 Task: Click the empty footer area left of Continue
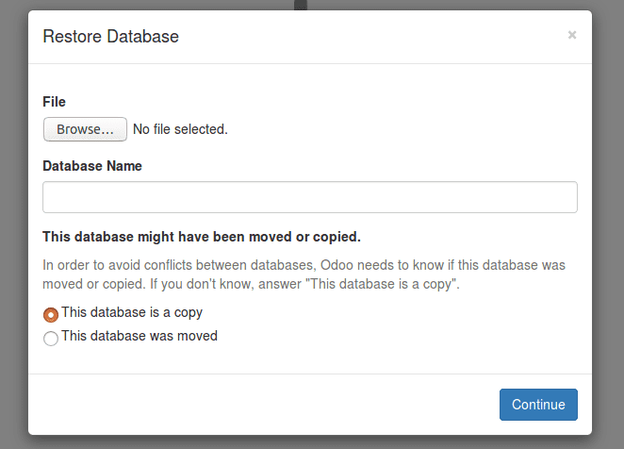(264, 405)
